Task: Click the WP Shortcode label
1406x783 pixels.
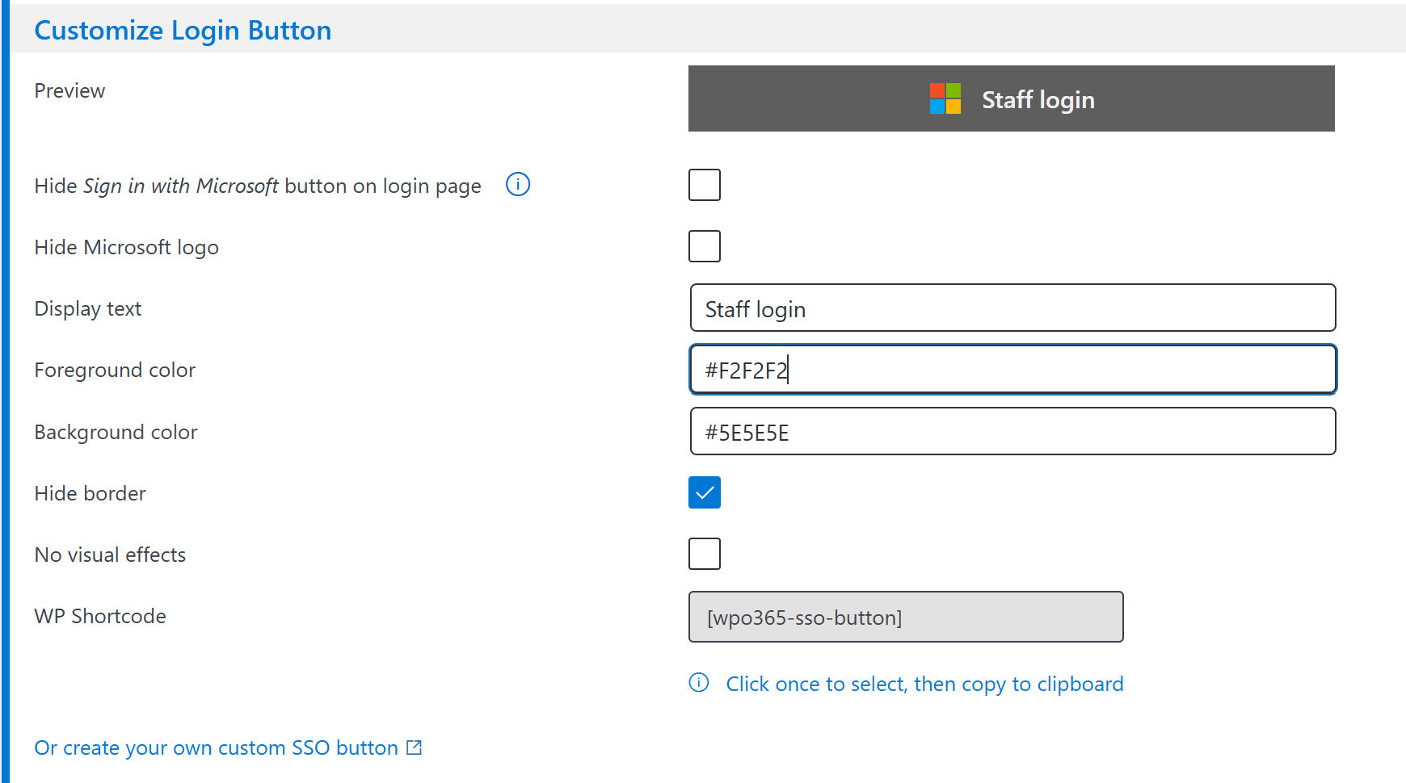Action: pyautogui.click(x=100, y=616)
